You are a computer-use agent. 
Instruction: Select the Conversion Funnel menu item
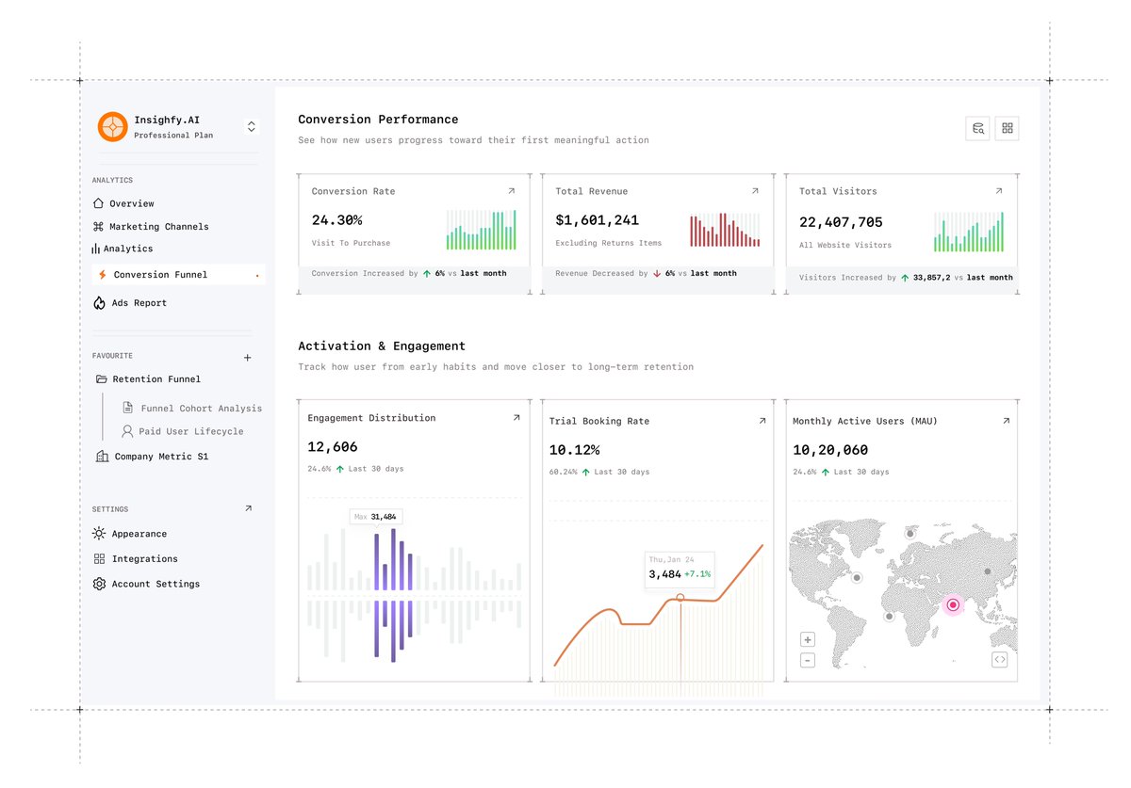pos(178,275)
